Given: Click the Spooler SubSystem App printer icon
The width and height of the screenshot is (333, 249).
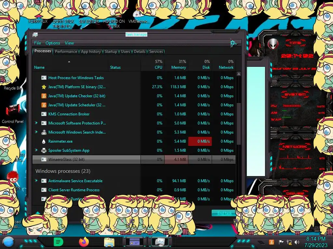Looking at the screenshot, I should [x=44, y=150].
